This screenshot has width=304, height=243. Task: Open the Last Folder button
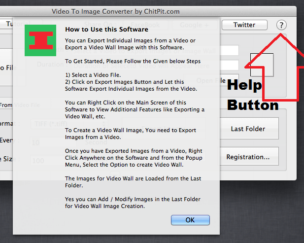pyautogui.click(x=249, y=129)
